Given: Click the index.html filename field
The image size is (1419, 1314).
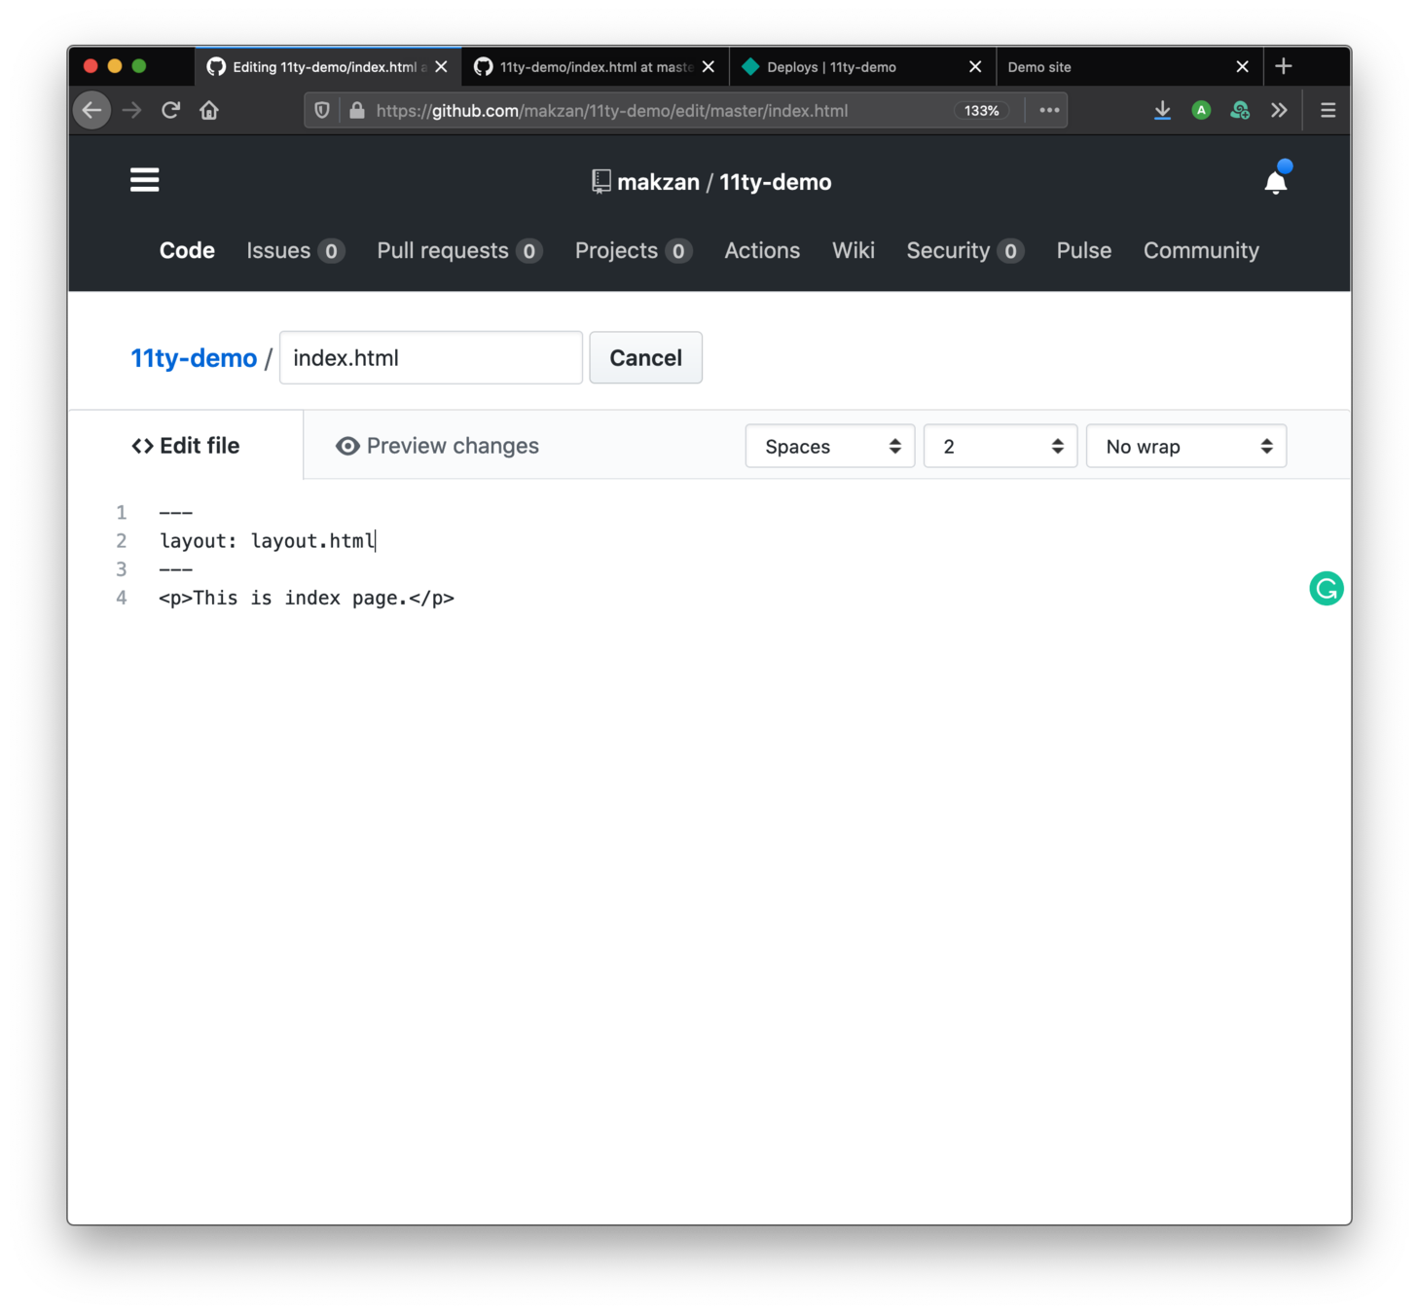Looking at the screenshot, I should pyautogui.click(x=431, y=357).
